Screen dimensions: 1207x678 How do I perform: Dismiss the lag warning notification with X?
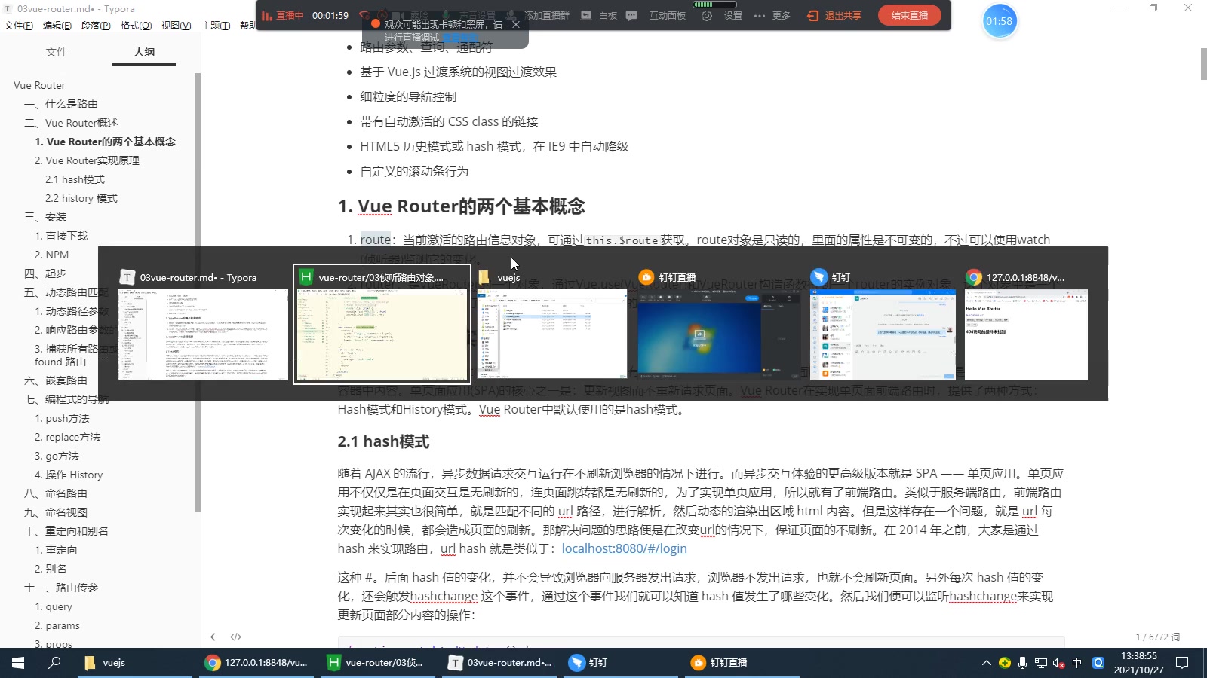point(516,24)
